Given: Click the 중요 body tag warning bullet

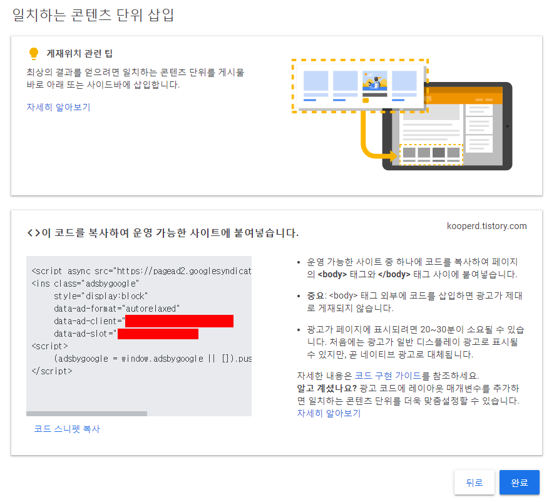Looking at the screenshot, I should click(414, 302).
